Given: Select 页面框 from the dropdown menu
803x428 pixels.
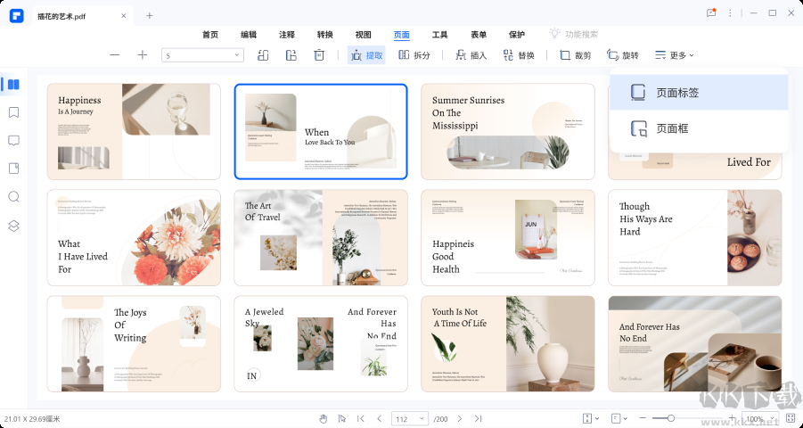Looking at the screenshot, I should tap(699, 128).
